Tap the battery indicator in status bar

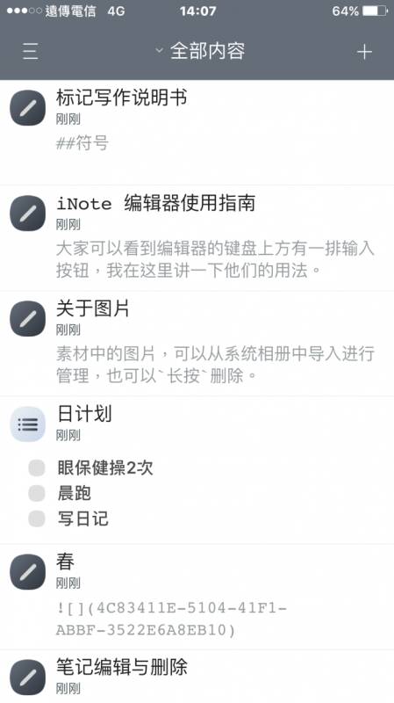pyautogui.click(x=375, y=11)
